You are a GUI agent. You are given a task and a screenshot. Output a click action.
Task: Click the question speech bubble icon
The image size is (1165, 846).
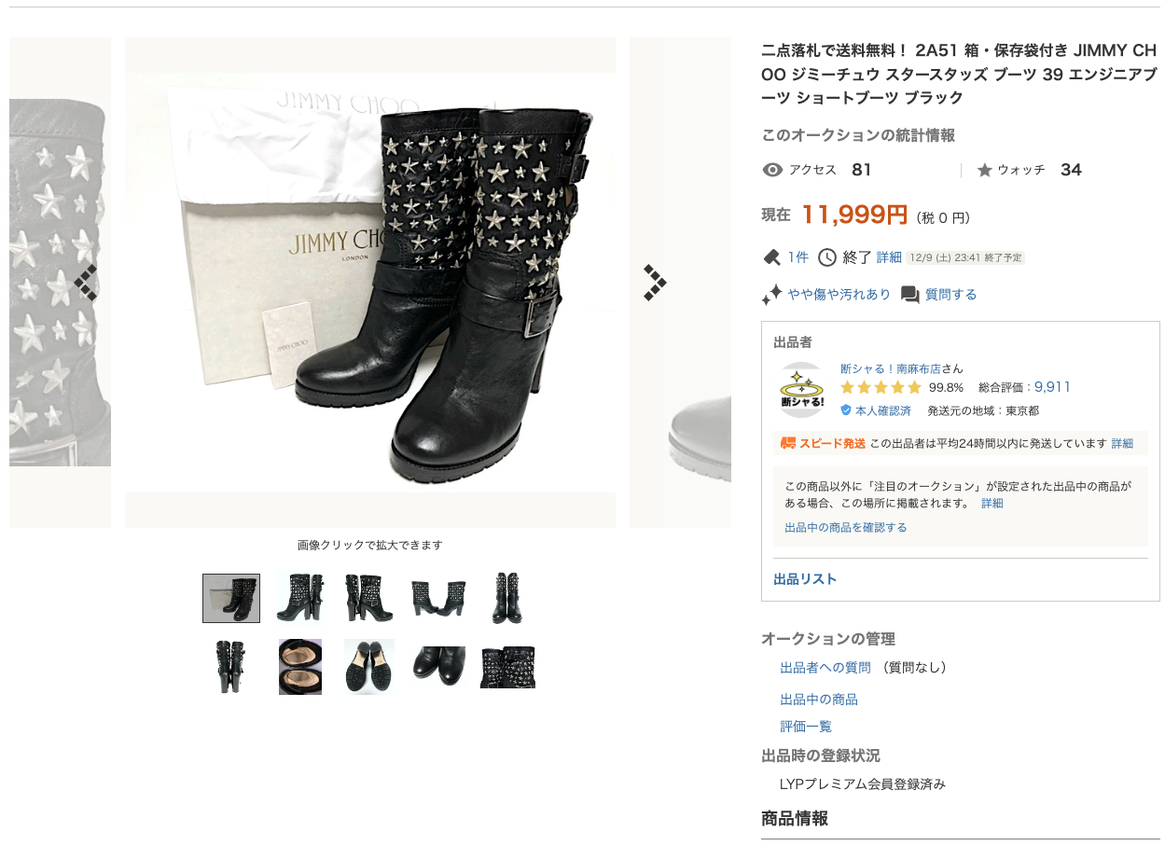[x=910, y=295]
